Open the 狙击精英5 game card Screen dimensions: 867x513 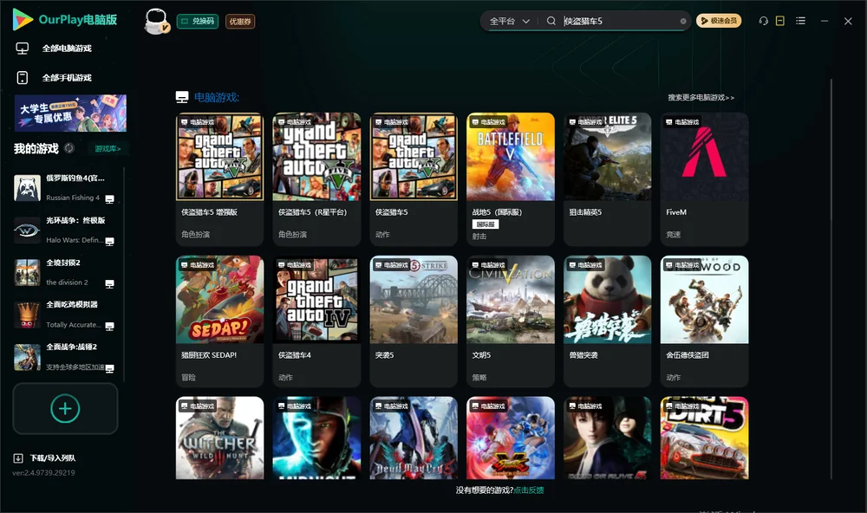click(607, 179)
